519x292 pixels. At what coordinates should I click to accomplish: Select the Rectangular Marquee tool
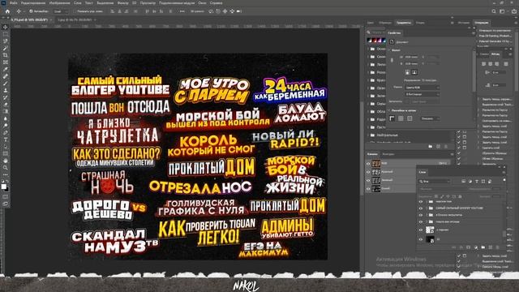(x=6, y=34)
